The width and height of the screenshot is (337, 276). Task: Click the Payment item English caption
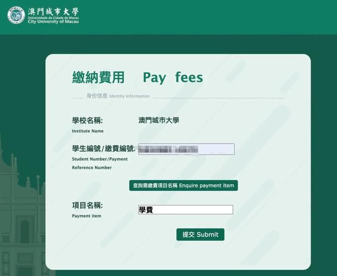coord(86,216)
